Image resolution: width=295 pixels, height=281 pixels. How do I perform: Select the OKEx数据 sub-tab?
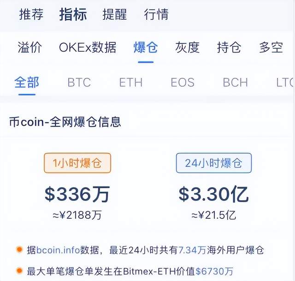[x=88, y=47]
